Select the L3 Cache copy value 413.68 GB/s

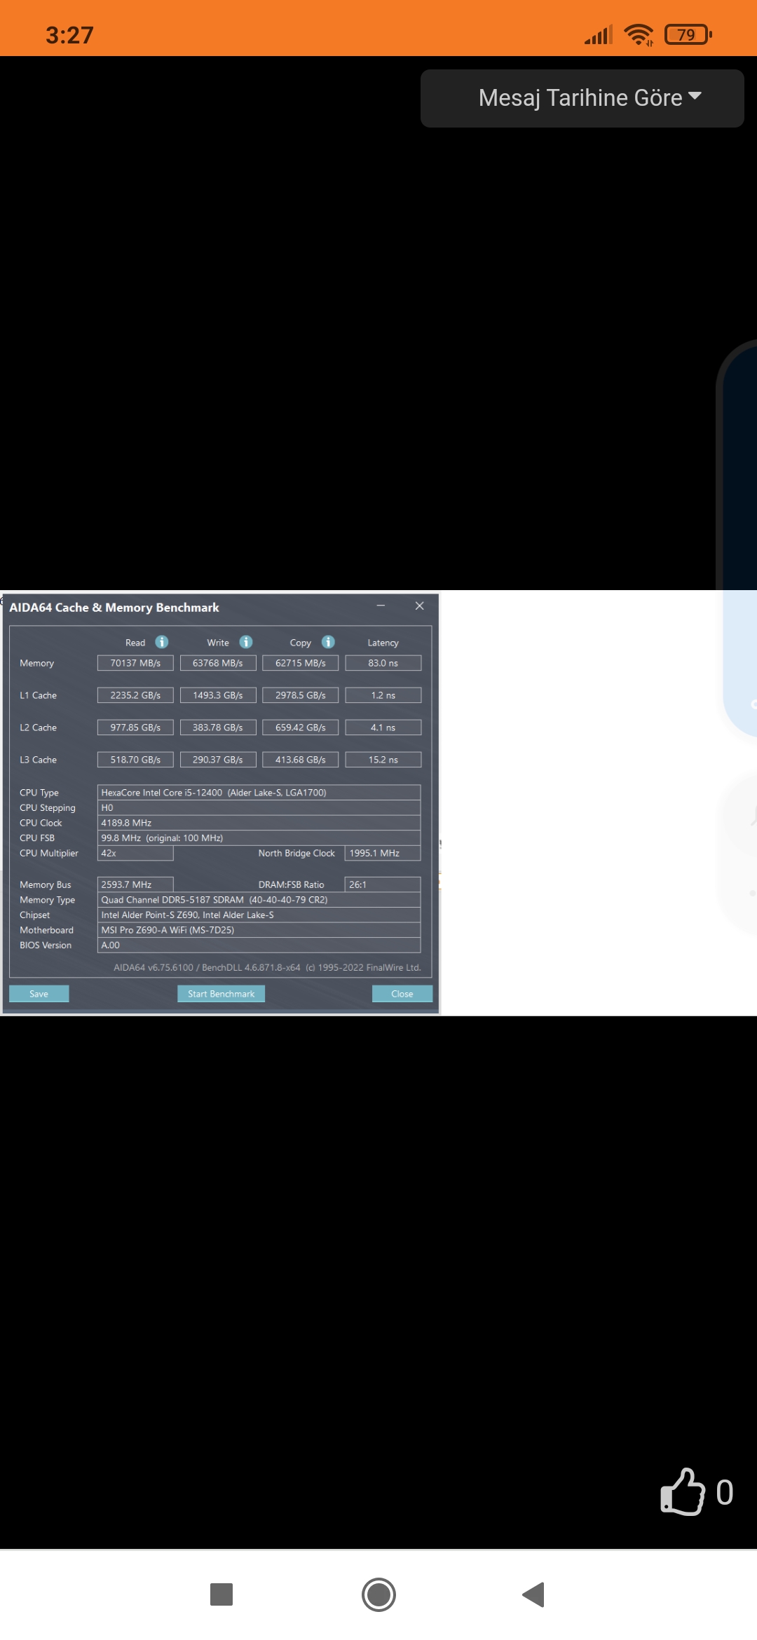301,760
